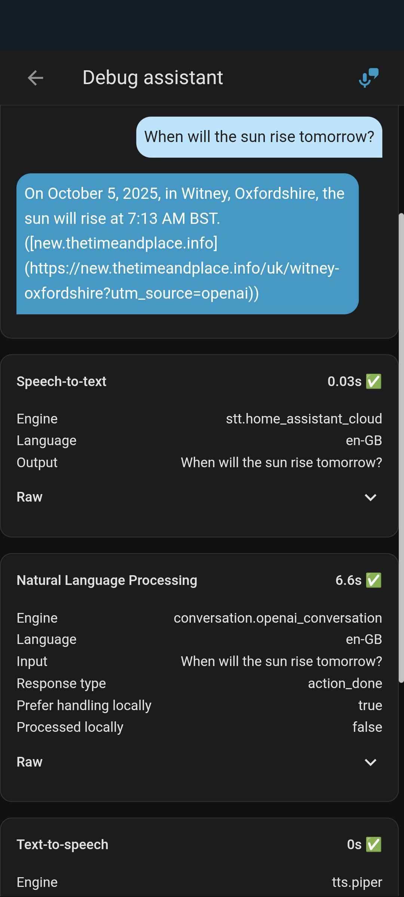
Task: Select the "When will the sun rise tomorrow?" bubble
Action: 259,137
